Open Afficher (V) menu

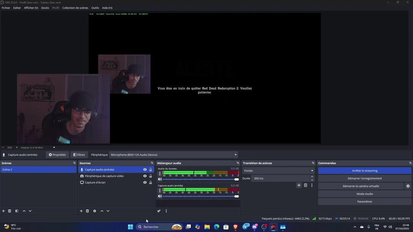[x=31, y=8]
